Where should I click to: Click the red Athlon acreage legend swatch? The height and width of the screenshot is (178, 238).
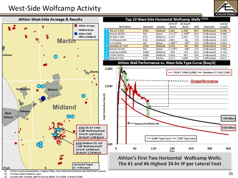(76, 26)
